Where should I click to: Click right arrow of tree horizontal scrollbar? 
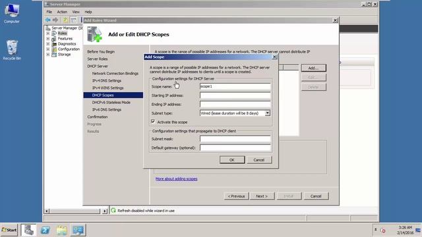pos(105,211)
